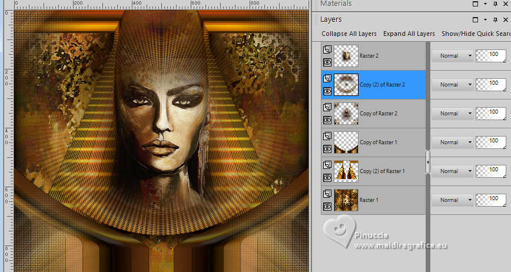Toggle visibility of Copy of Raster 2
This screenshot has height=272, width=511.
tap(327, 120)
